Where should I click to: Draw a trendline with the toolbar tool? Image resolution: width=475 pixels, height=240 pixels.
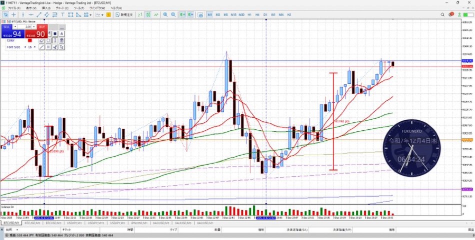point(38,15)
